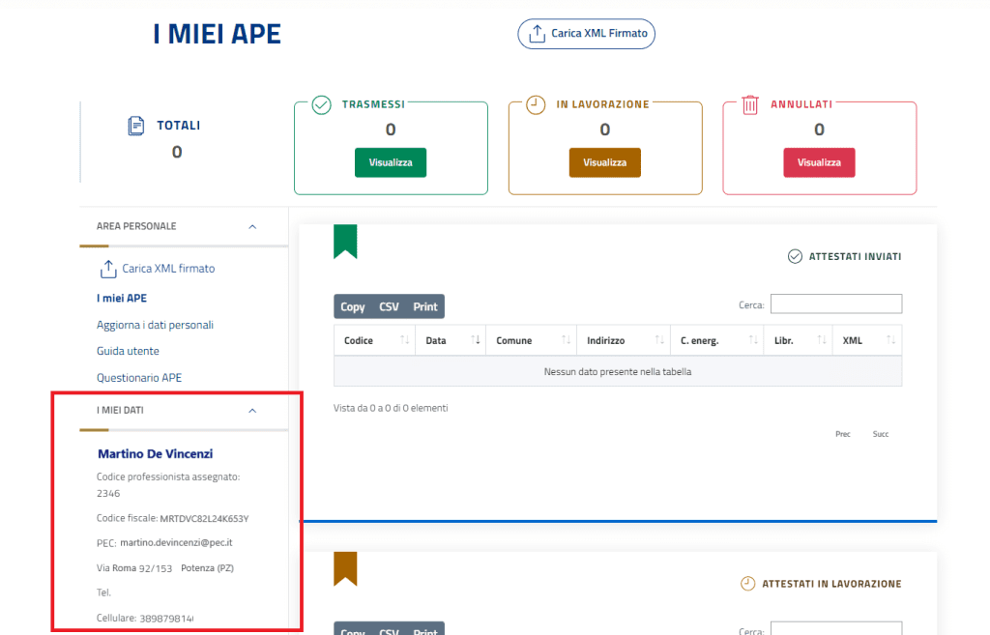Viewport: 990px width, 635px height.
Task: Click the I MIEI APE page heading
Action: coord(218,34)
